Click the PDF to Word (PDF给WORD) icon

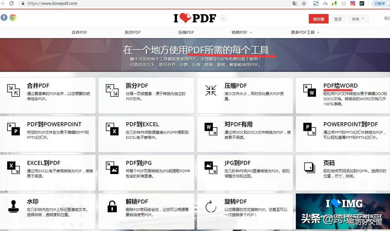click(310, 90)
